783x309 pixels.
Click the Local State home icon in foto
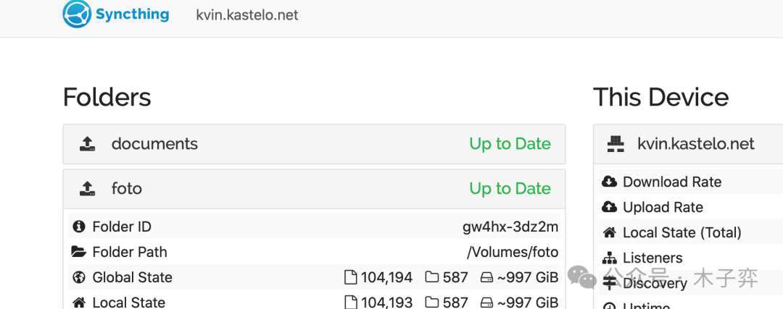click(x=79, y=302)
